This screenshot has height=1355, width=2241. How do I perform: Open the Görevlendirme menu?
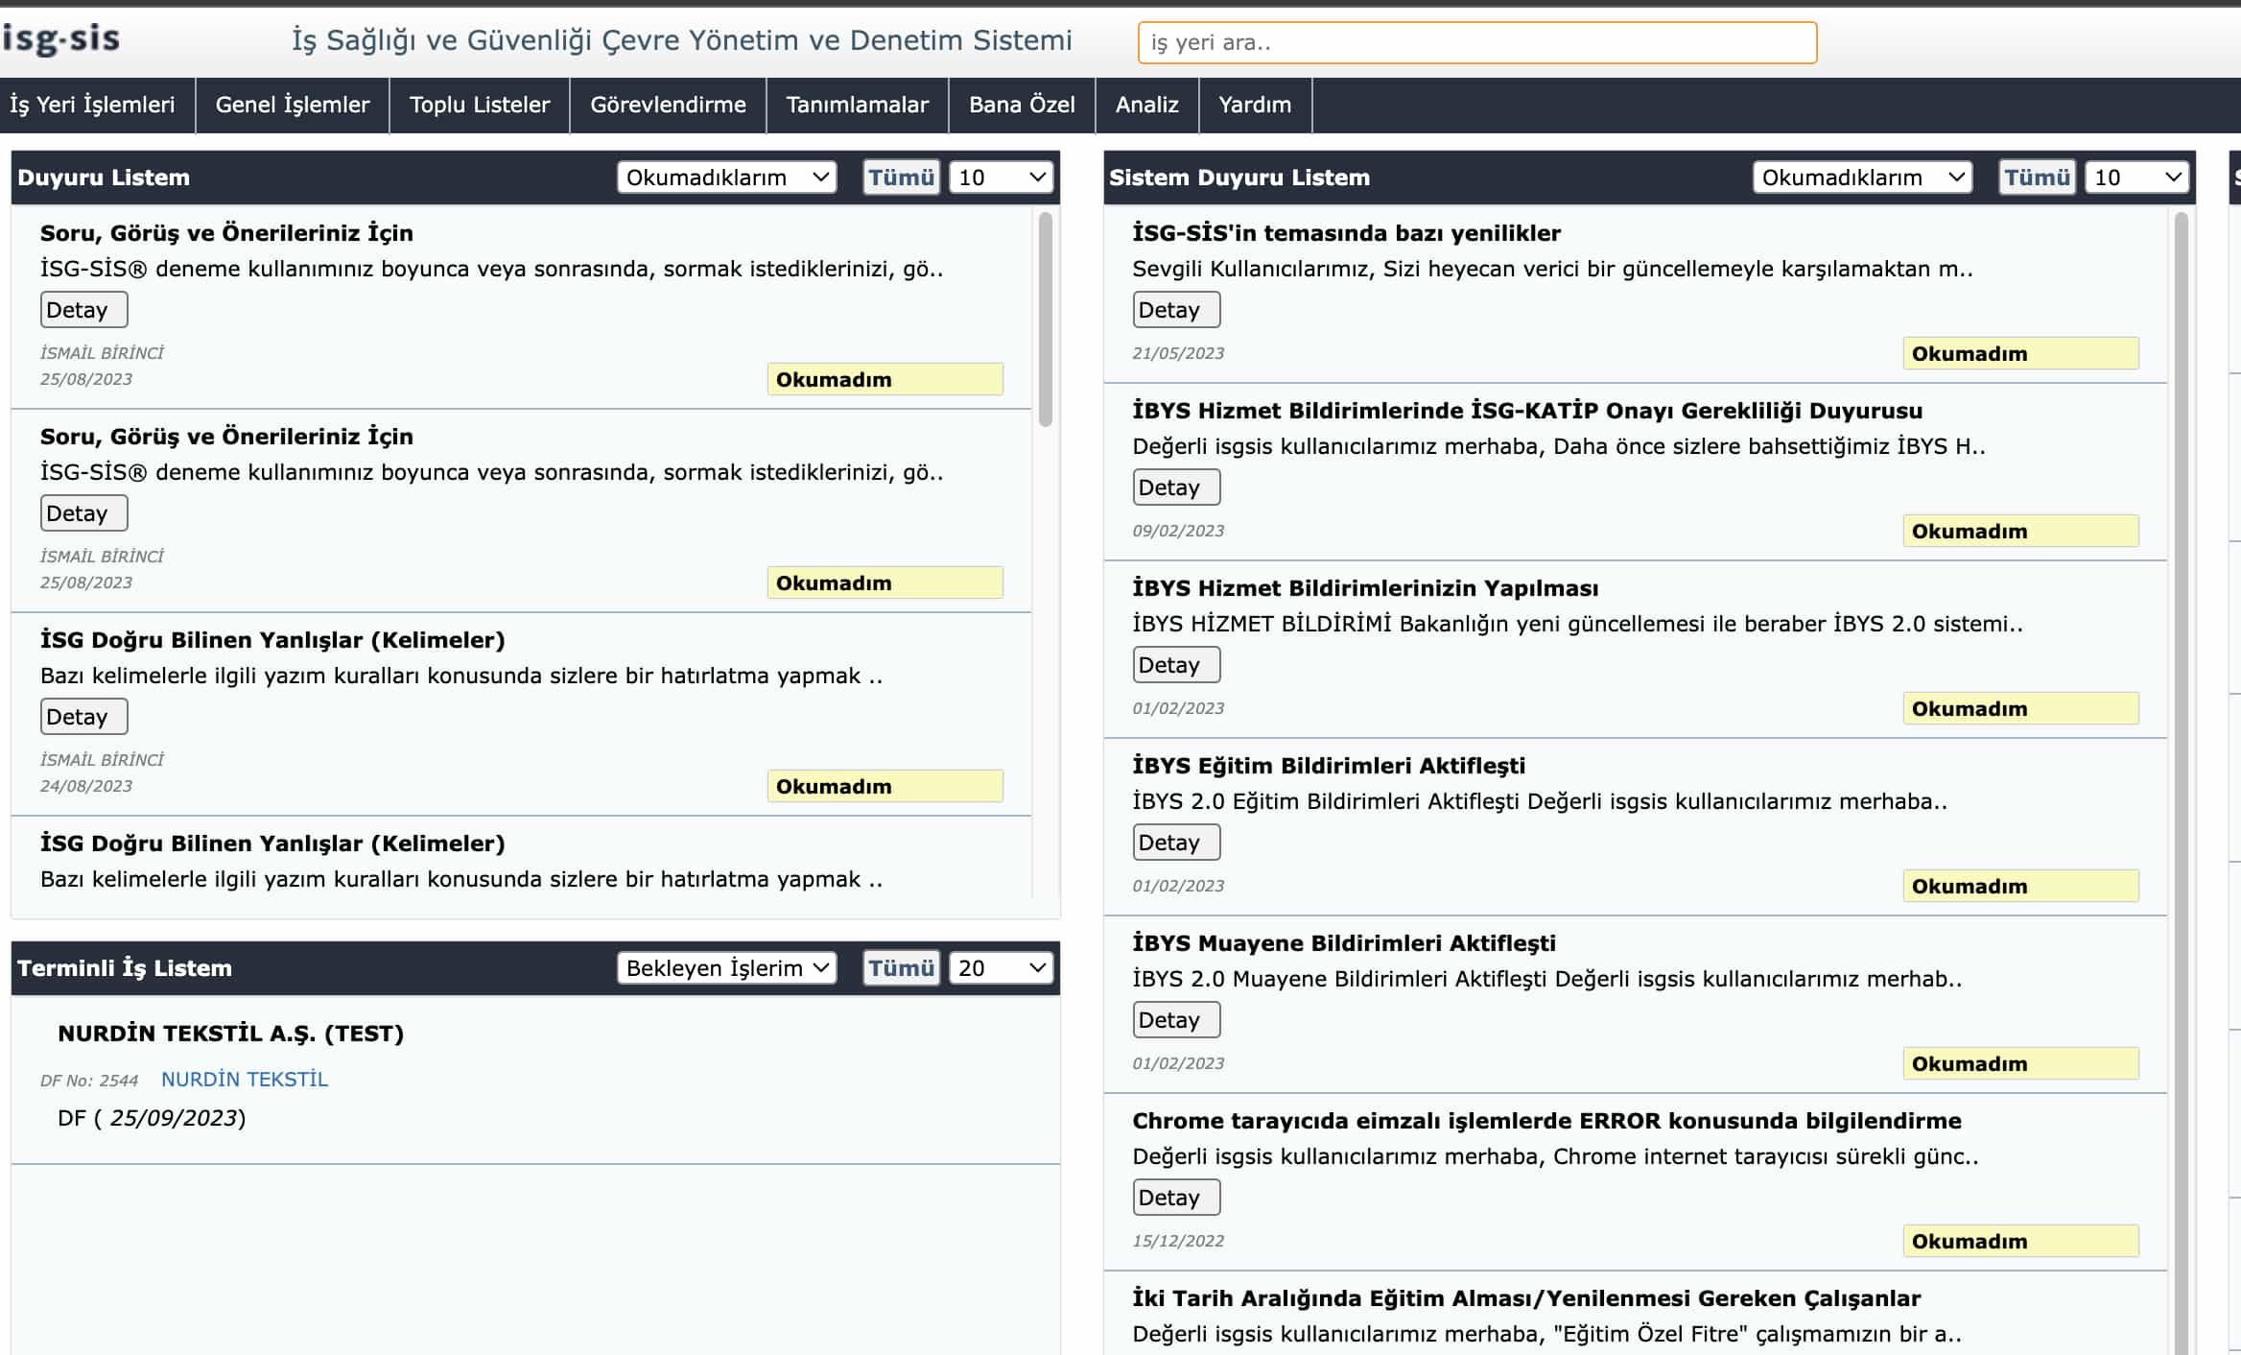[x=668, y=105]
